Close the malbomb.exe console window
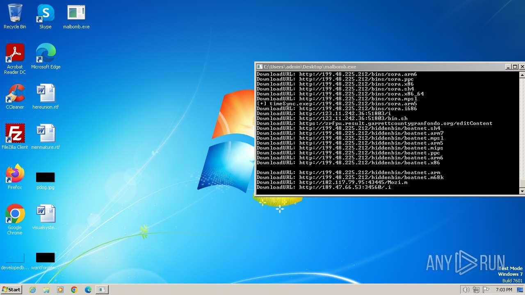525x295 pixels. pos(522,67)
